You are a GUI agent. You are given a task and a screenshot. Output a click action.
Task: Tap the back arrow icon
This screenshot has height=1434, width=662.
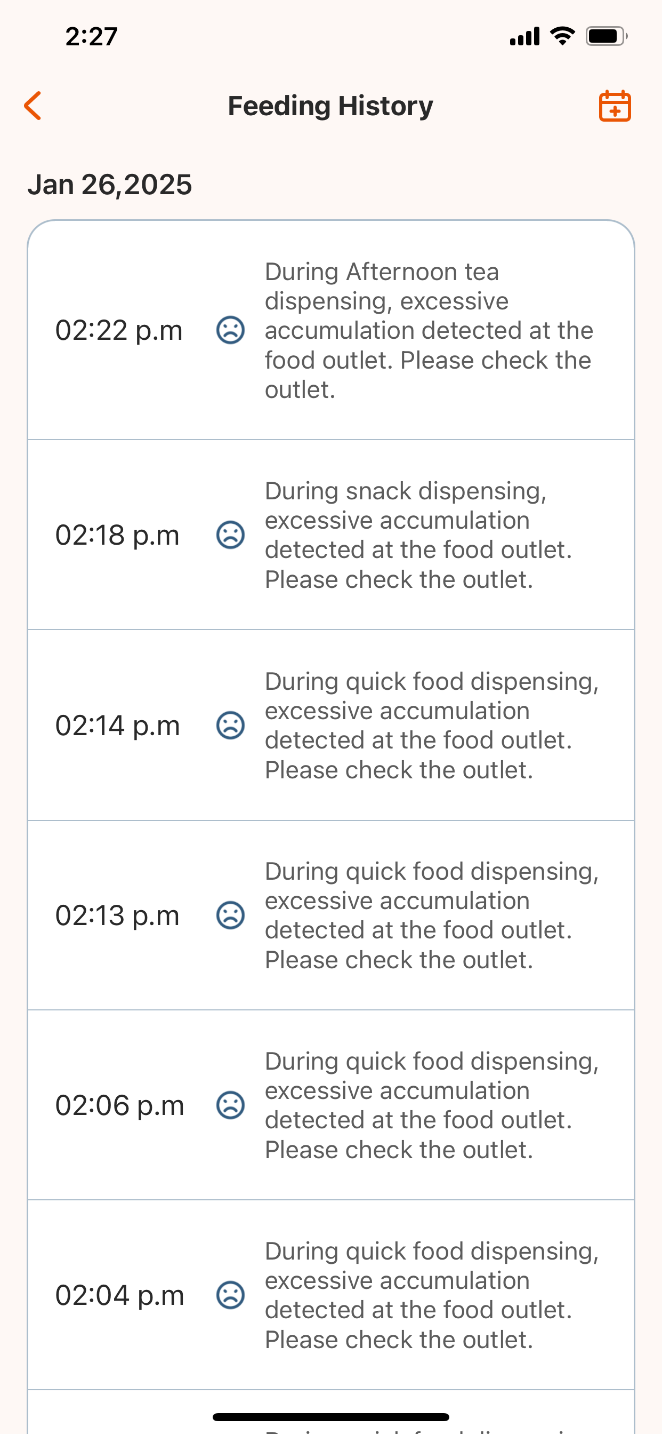(x=33, y=106)
